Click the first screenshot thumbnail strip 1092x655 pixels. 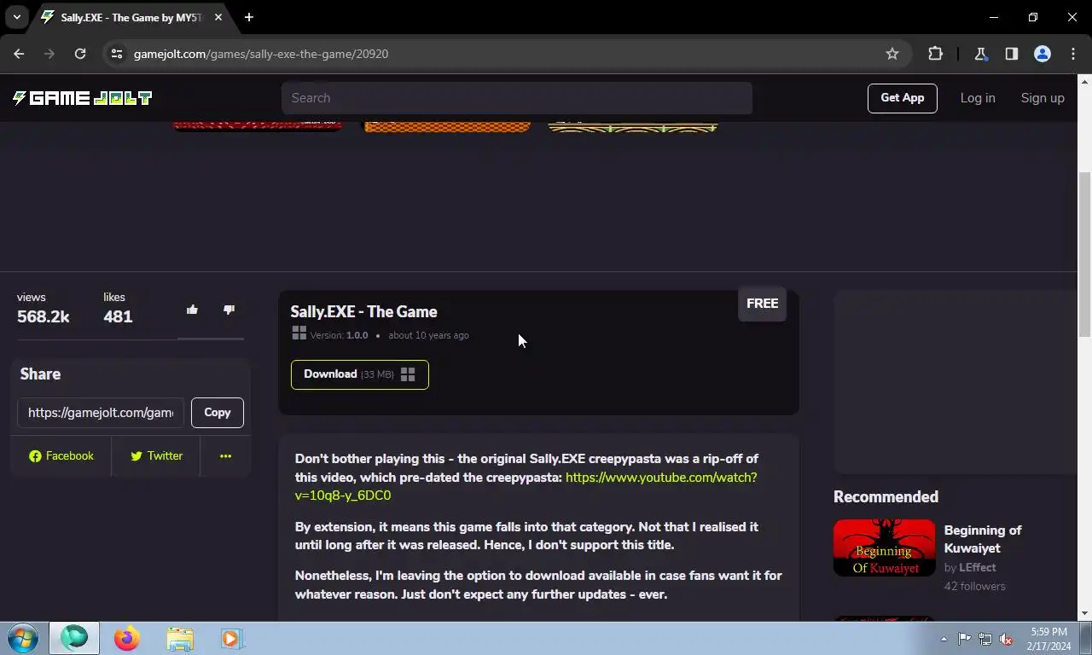[x=258, y=126]
